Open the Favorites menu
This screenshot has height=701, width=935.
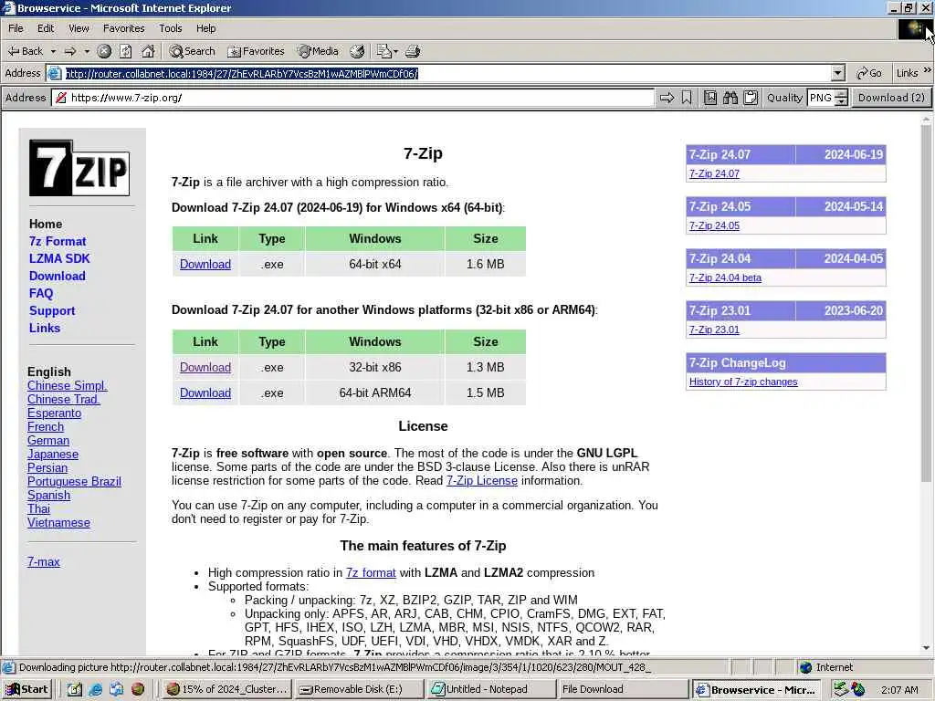click(x=123, y=28)
